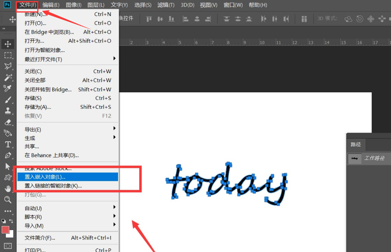391x252 pixels.
Task: Choose 存储为(A)... menu item
Action: point(67,107)
